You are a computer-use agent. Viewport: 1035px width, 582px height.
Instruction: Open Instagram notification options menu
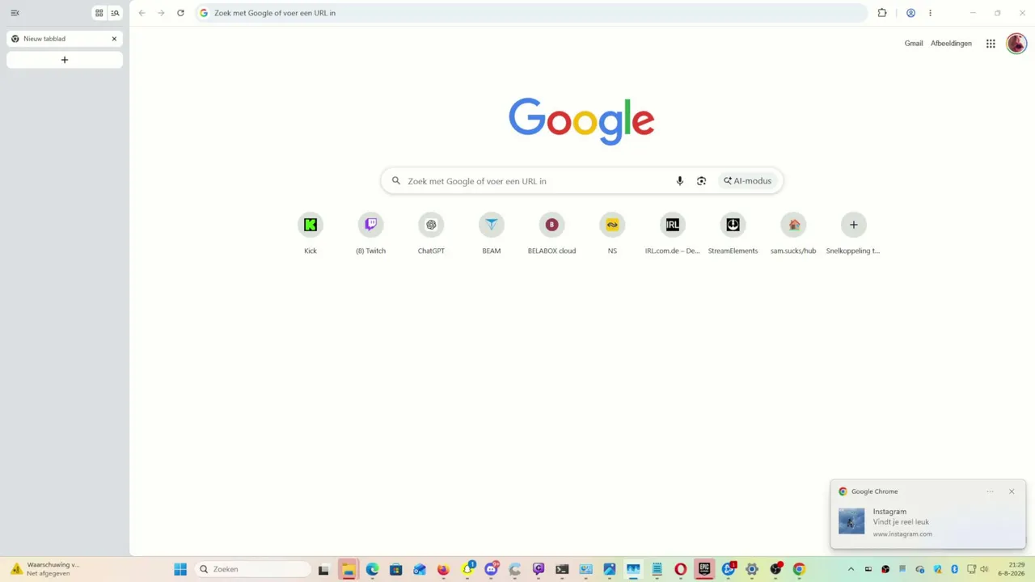coord(990,491)
